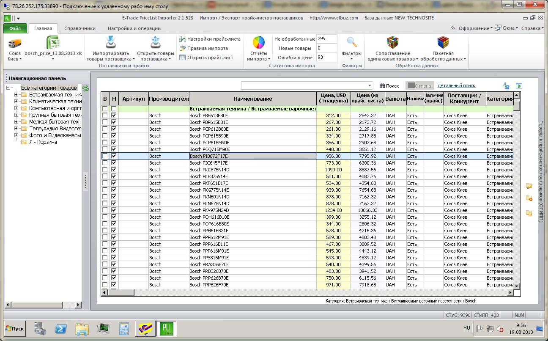Screen dimensions: 548x341
Task: Open the Файл tab
Action: 15,29
